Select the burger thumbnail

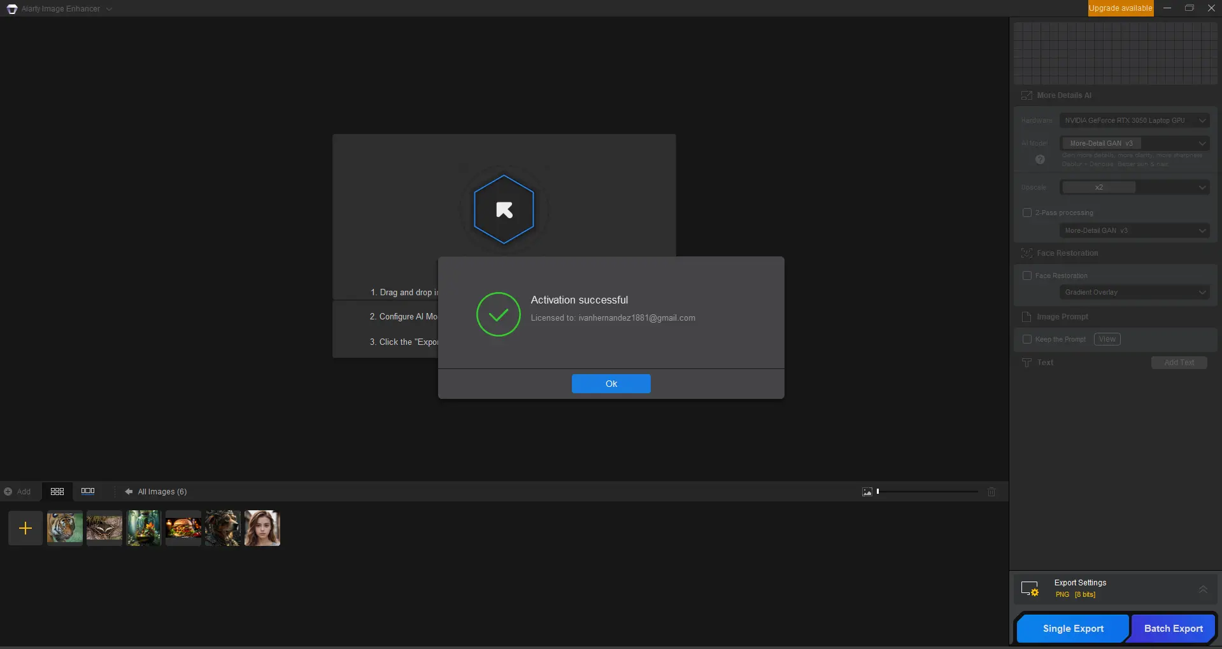coord(183,528)
